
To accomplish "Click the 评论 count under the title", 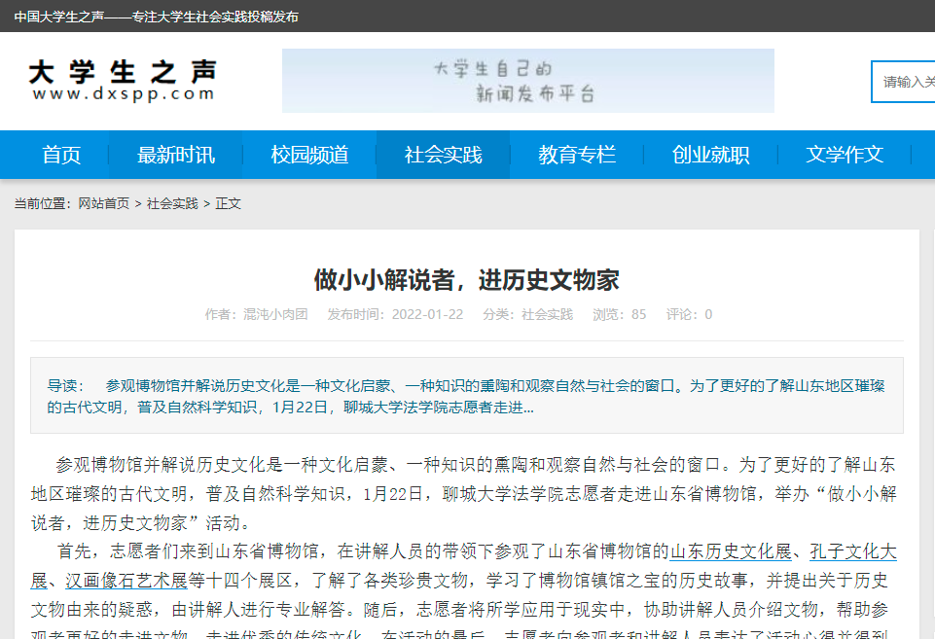I will (689, 314).
